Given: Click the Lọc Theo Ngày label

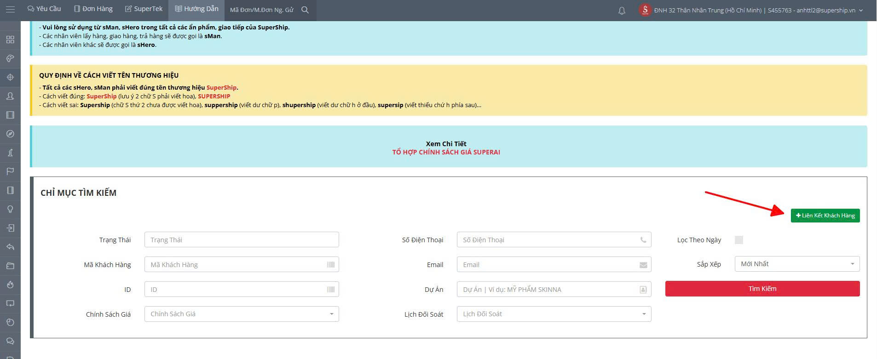Looking at the screenshot, I should 699,240.
